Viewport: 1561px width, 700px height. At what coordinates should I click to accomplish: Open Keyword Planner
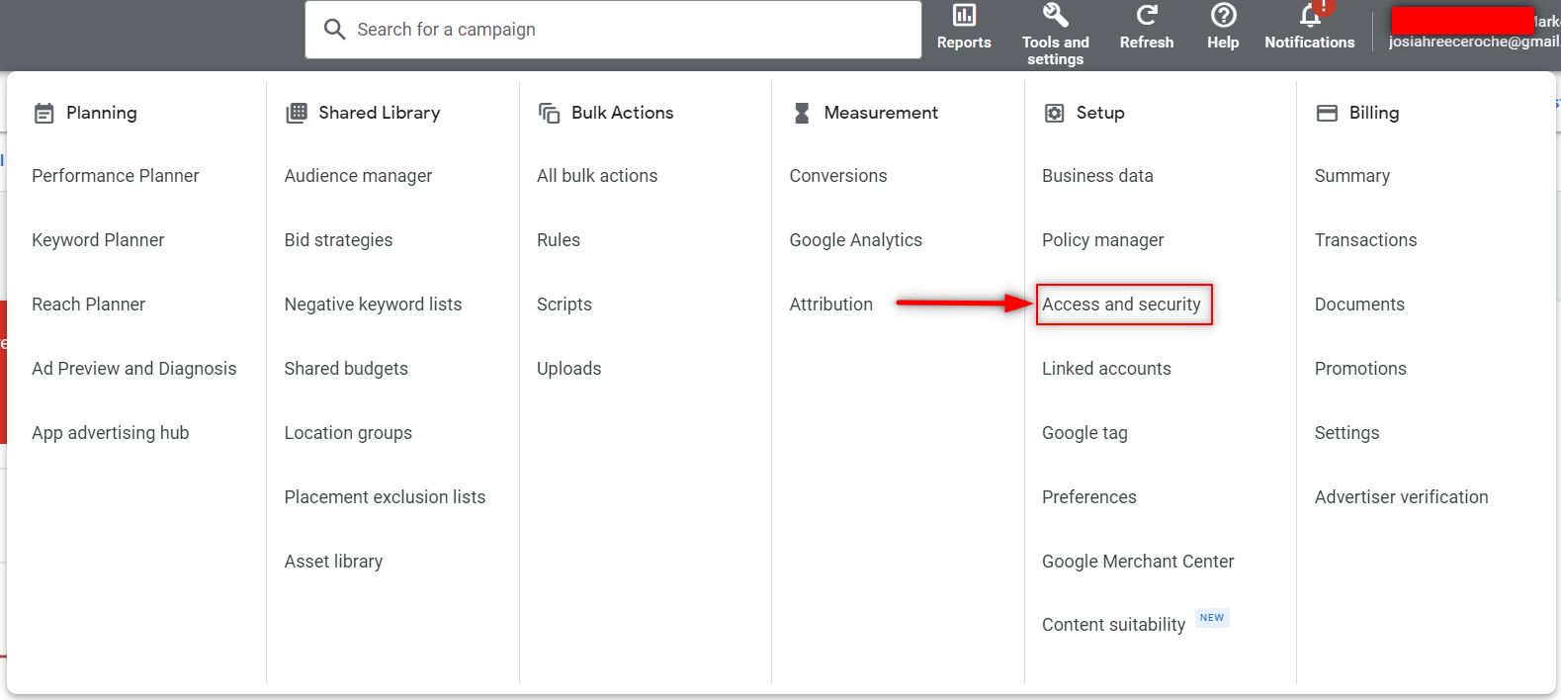[x=98, y=240]
